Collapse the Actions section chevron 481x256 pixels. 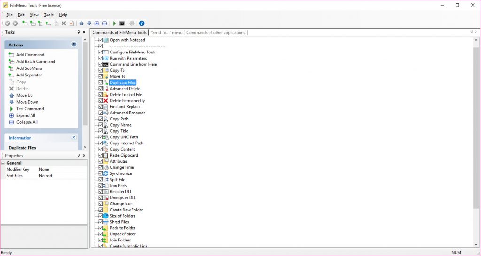(74, 45)
